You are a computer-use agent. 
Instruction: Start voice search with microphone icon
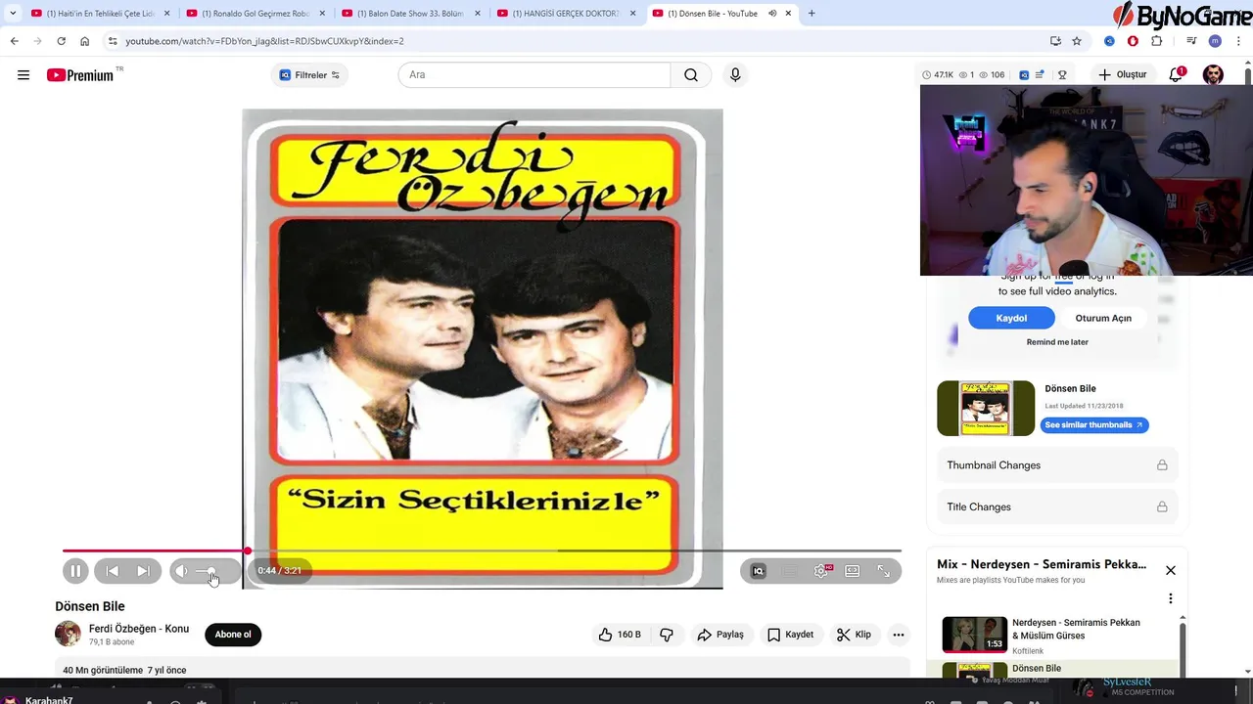tap(735, 75)
